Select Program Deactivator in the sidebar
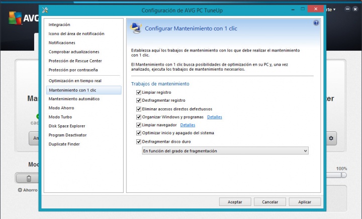 [68, 135]
